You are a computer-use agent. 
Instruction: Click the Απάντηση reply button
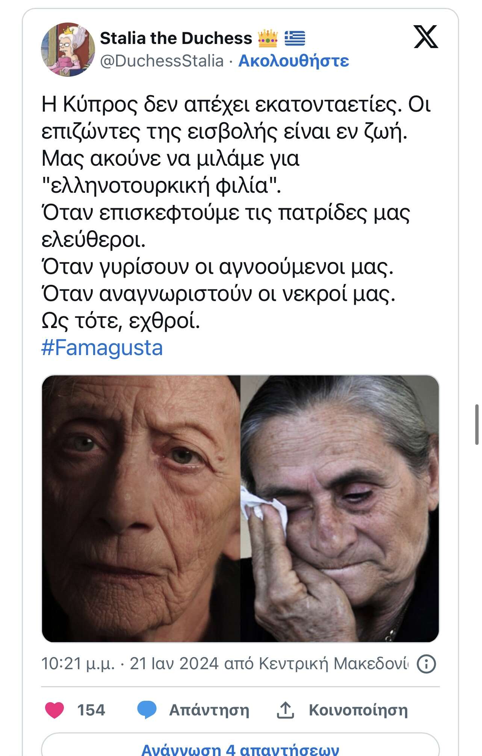click(x=209, y=710)
